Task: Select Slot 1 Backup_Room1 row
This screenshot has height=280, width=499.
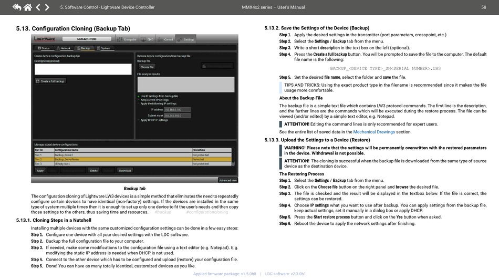Action: pos(133,155)
